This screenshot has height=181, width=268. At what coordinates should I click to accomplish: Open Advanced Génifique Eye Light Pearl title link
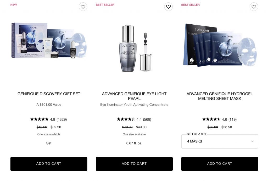(134, 96)
